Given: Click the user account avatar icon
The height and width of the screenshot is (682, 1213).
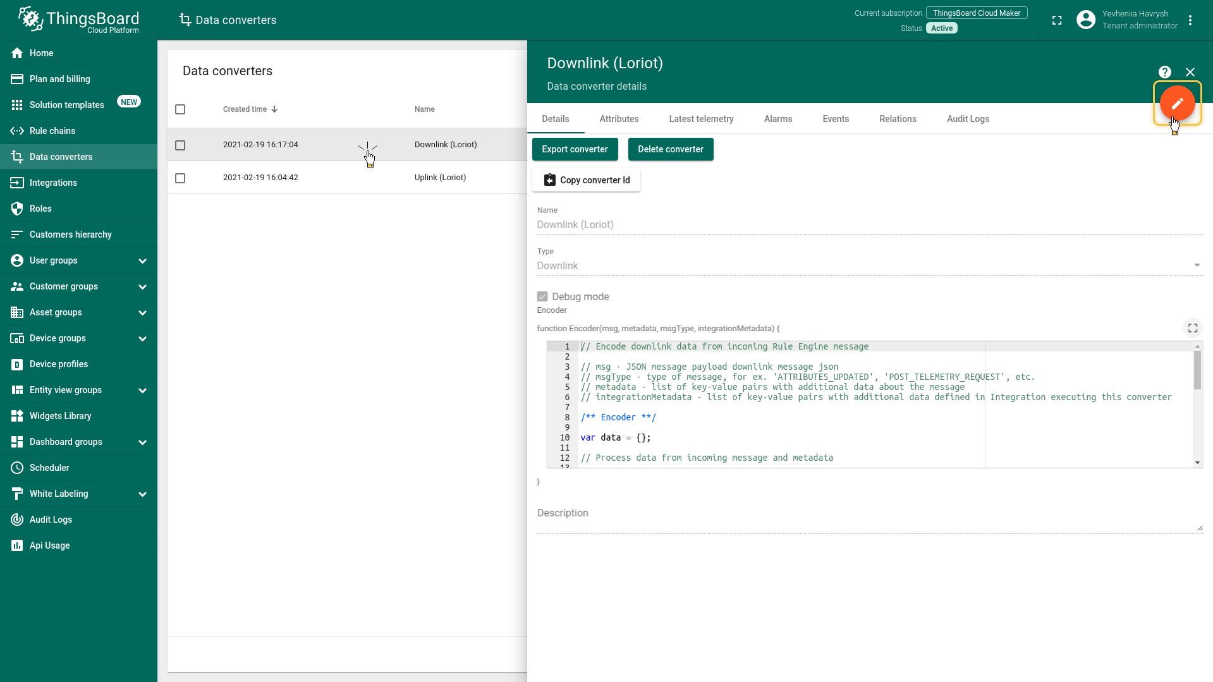Looking at the screenshot, I should [1085, 20].
